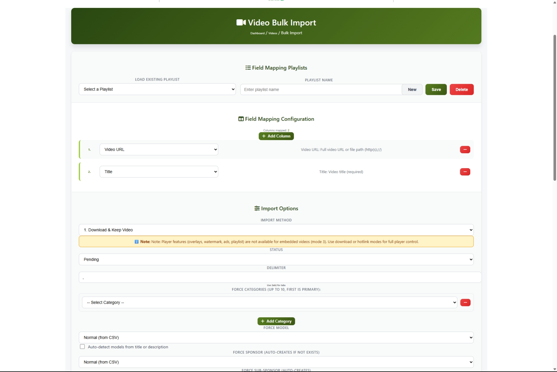This screenshot has width=557, height=372.
Task: Open the Force Model dropdown
Action: [276, 337]
